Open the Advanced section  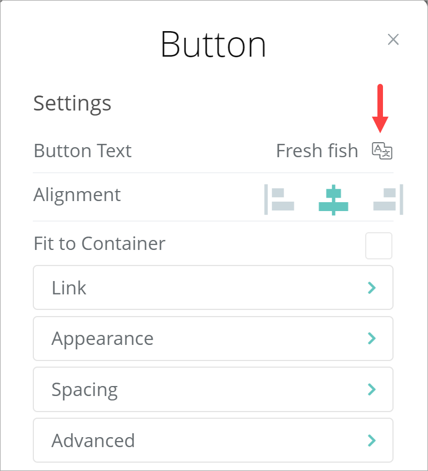coord(213,440)
